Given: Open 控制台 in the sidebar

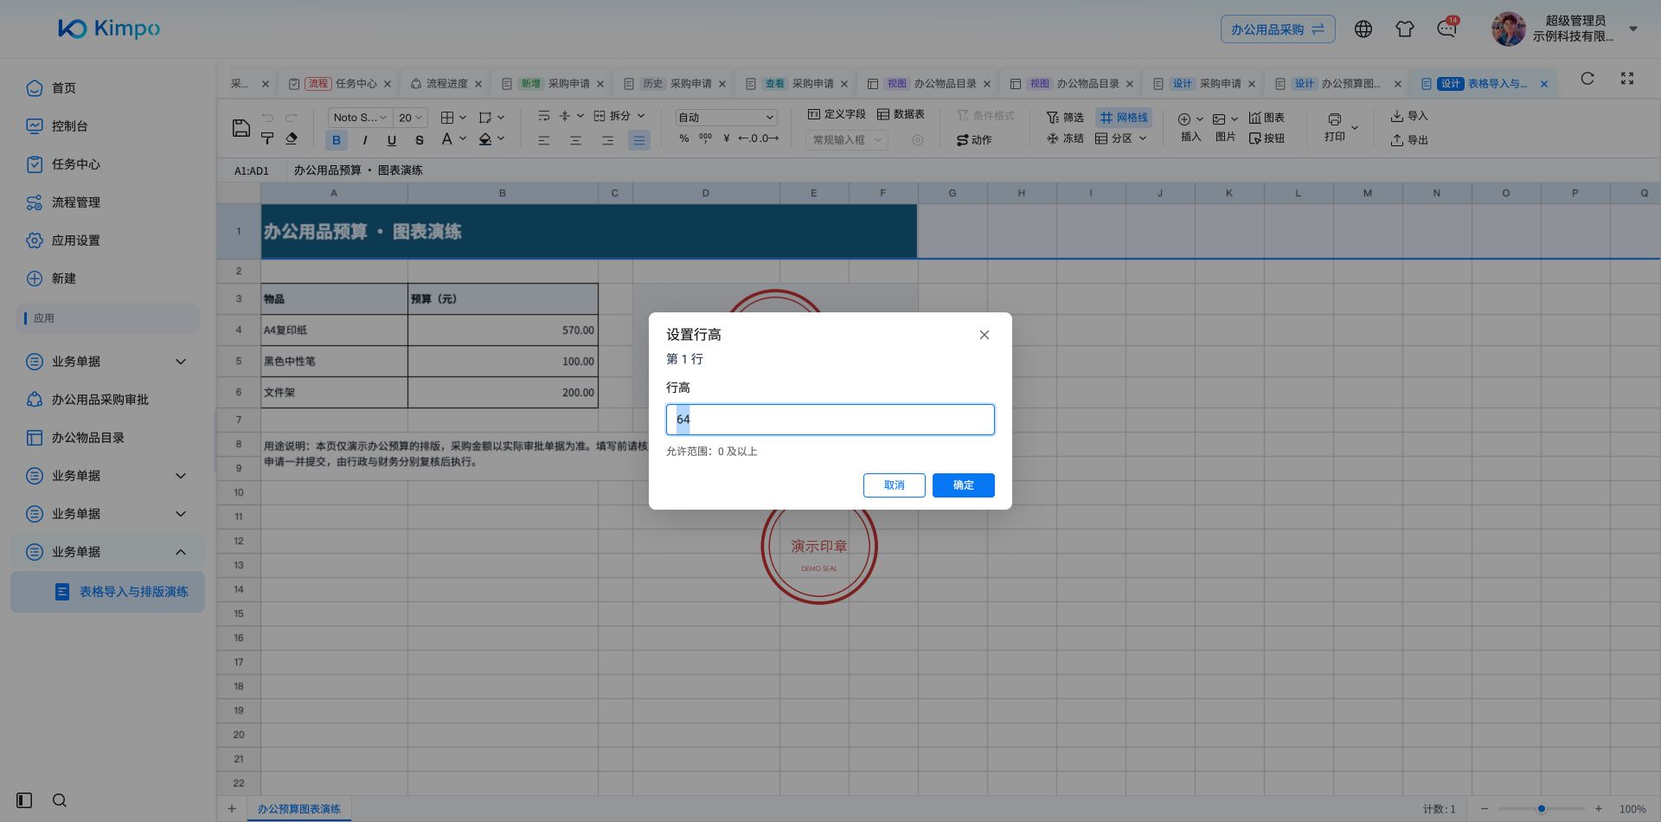Looking at the screenshot, I should pyautogui.click(x=69, y=126).
